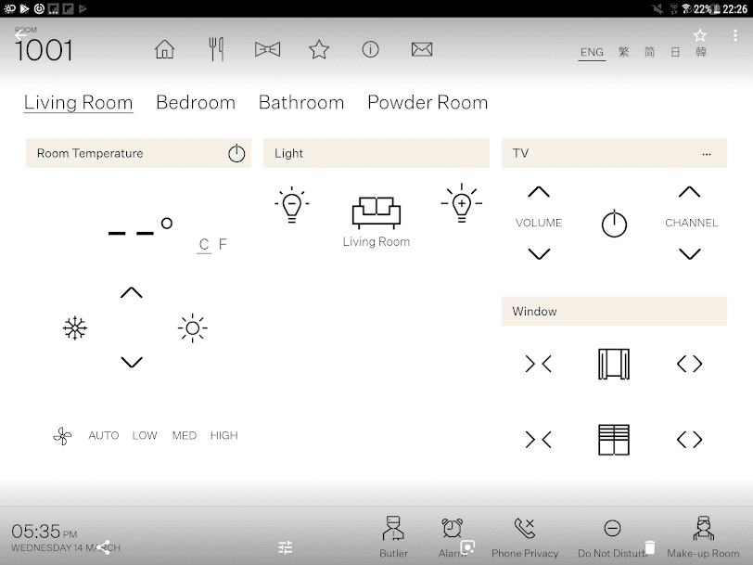This screenshot has height=565, width=753.
Task: Switch to the Powder Room tab
Action: 428,102
